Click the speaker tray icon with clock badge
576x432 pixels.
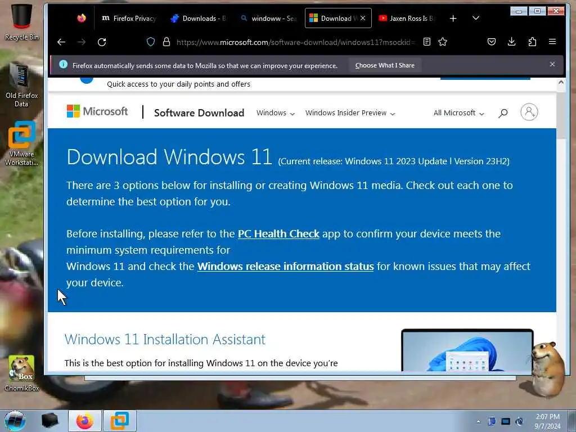coord(519,421)
